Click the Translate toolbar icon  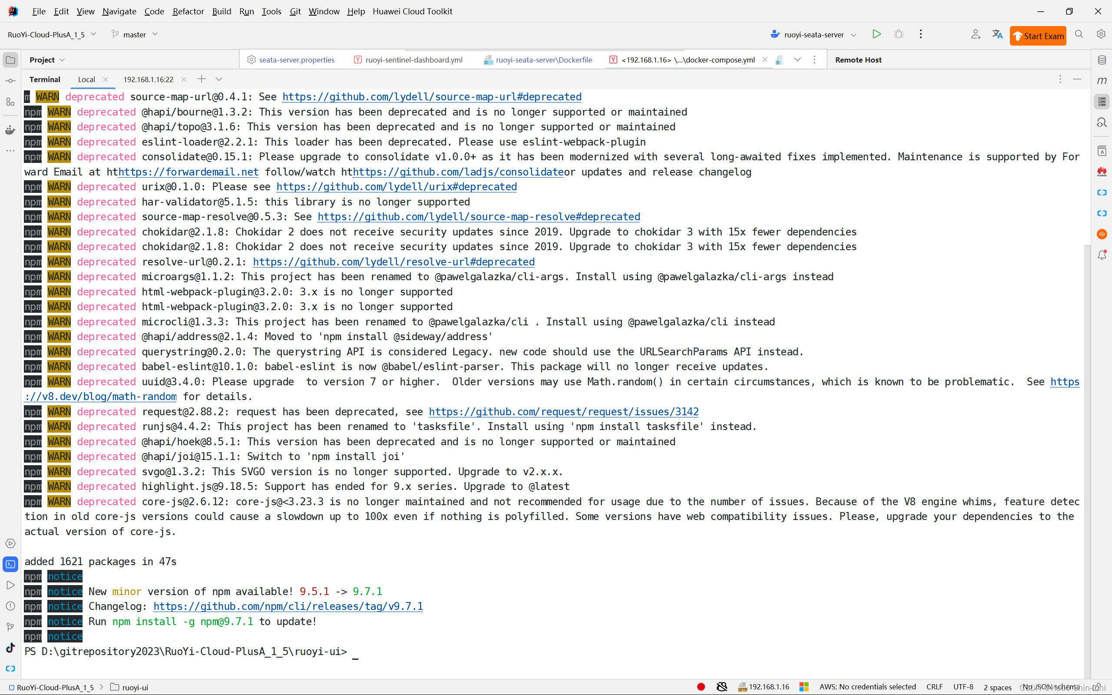[x=997, y=34]
